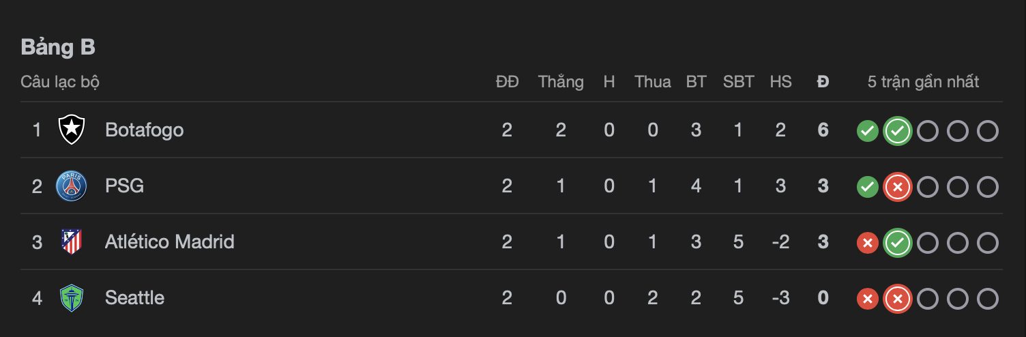
Task: Click the Thắng column header
Action: (561, 82)
